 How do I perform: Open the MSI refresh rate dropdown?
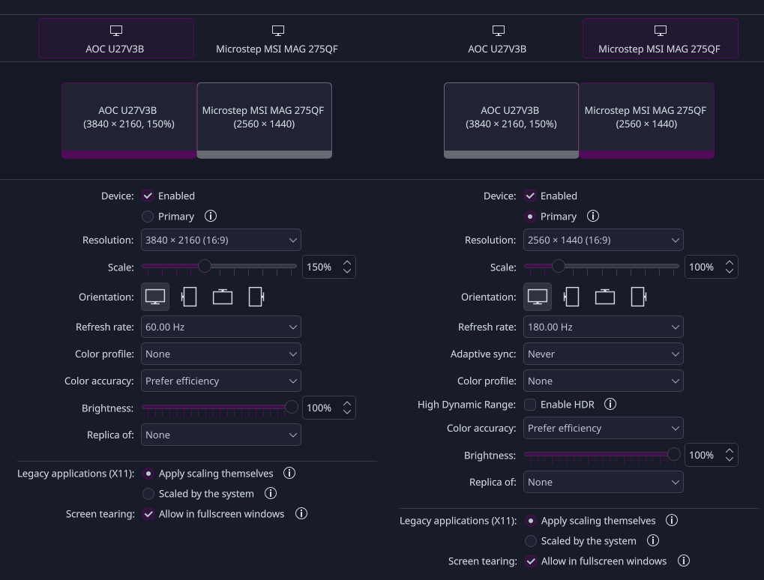(603, 327)
